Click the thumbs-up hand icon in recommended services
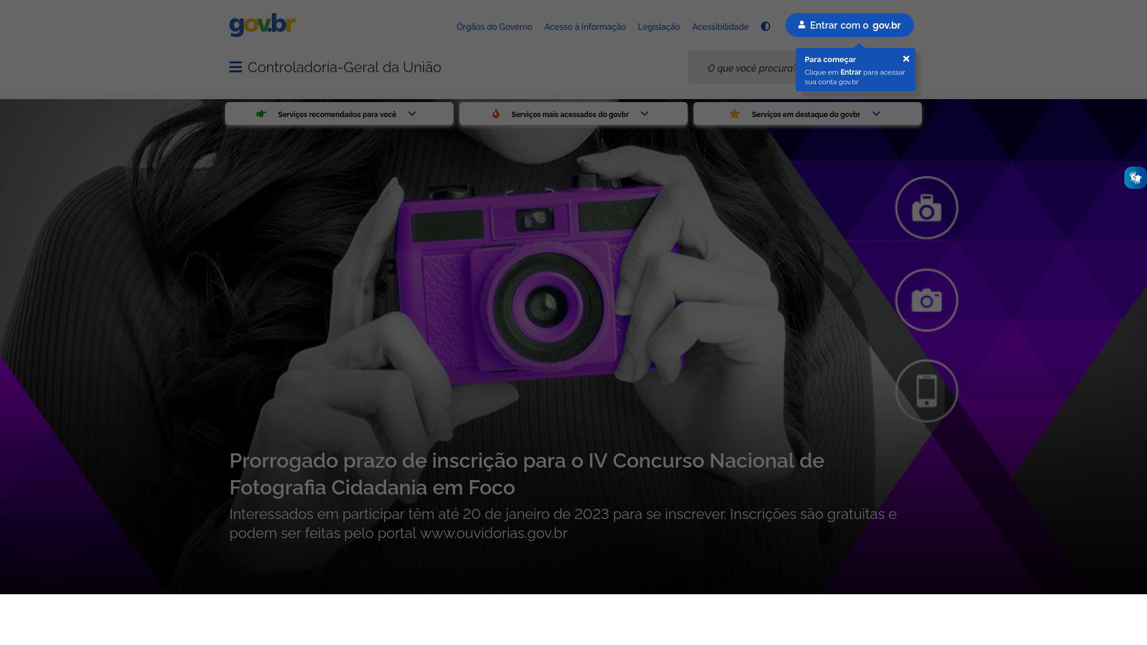1147x645 pixels. point(261,113)
